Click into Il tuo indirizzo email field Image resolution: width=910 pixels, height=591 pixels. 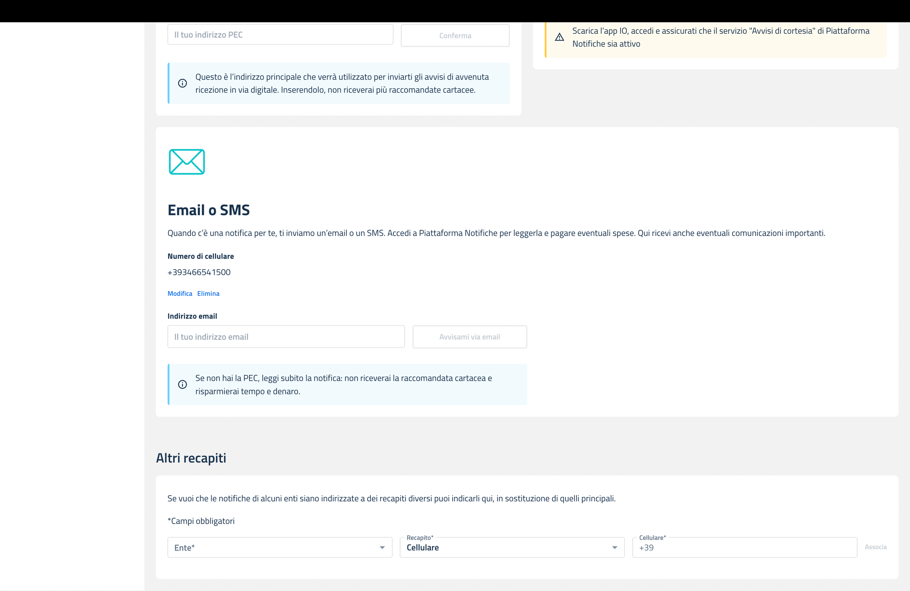click(286, 337)
